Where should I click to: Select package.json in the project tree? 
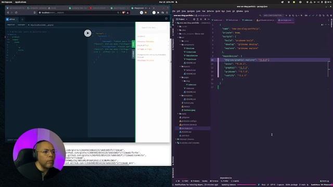point(186,128)
